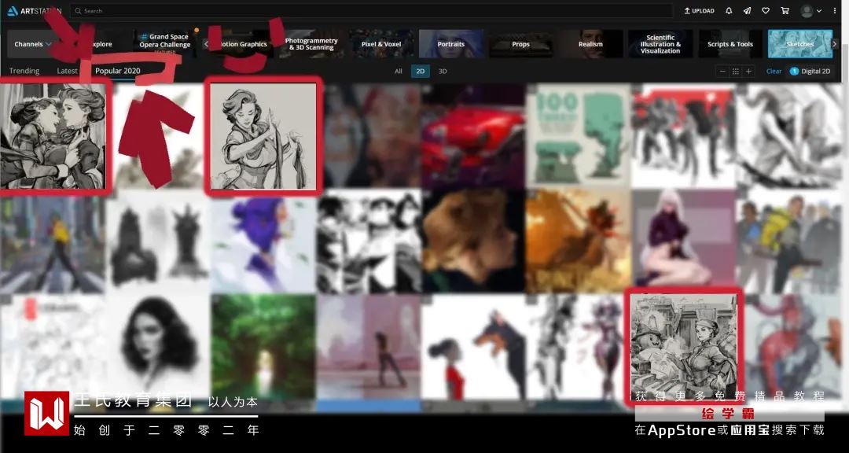Viewport: 849px width, 453px height.
Task: Open purple haired character thumbnail
Action: click(x=263, y=241)
